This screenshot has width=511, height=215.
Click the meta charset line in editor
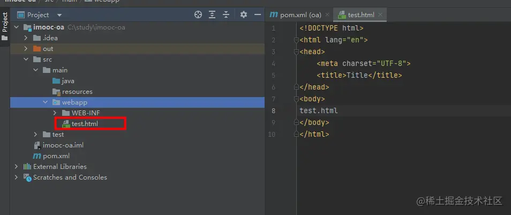tap(363, 64)
